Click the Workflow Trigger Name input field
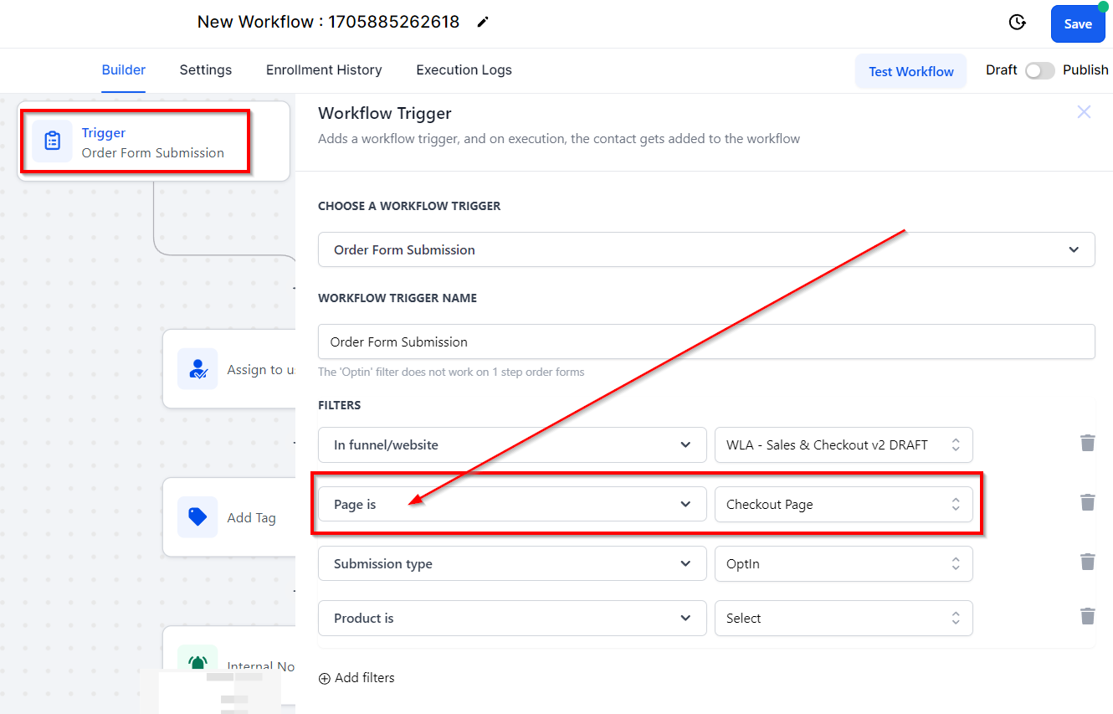 click(705, 342)
